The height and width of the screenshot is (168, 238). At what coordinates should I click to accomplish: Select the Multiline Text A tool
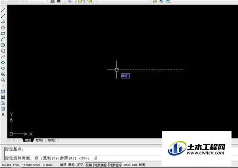tap(3, 115)
